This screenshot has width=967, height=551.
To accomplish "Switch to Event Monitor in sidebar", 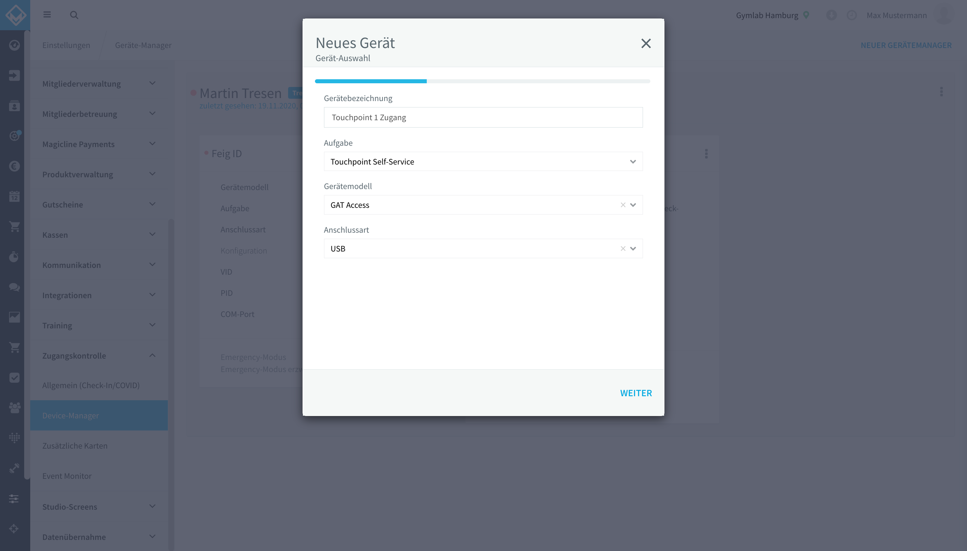I will (x=67, y=476).
